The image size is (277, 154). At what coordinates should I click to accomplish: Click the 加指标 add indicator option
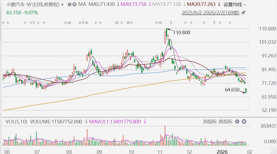pos(210,122)
